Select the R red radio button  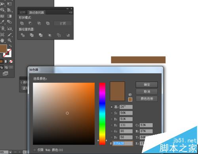(x=112, y=125)
